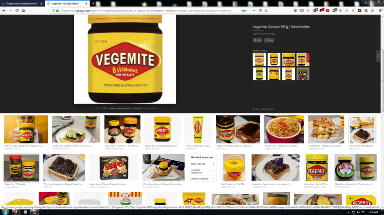The width and height of the screenshot is (384, 215).
Task: Expand the 'marmite vegemite' related search
Action: pyautogui.click(x=203, y=179)
